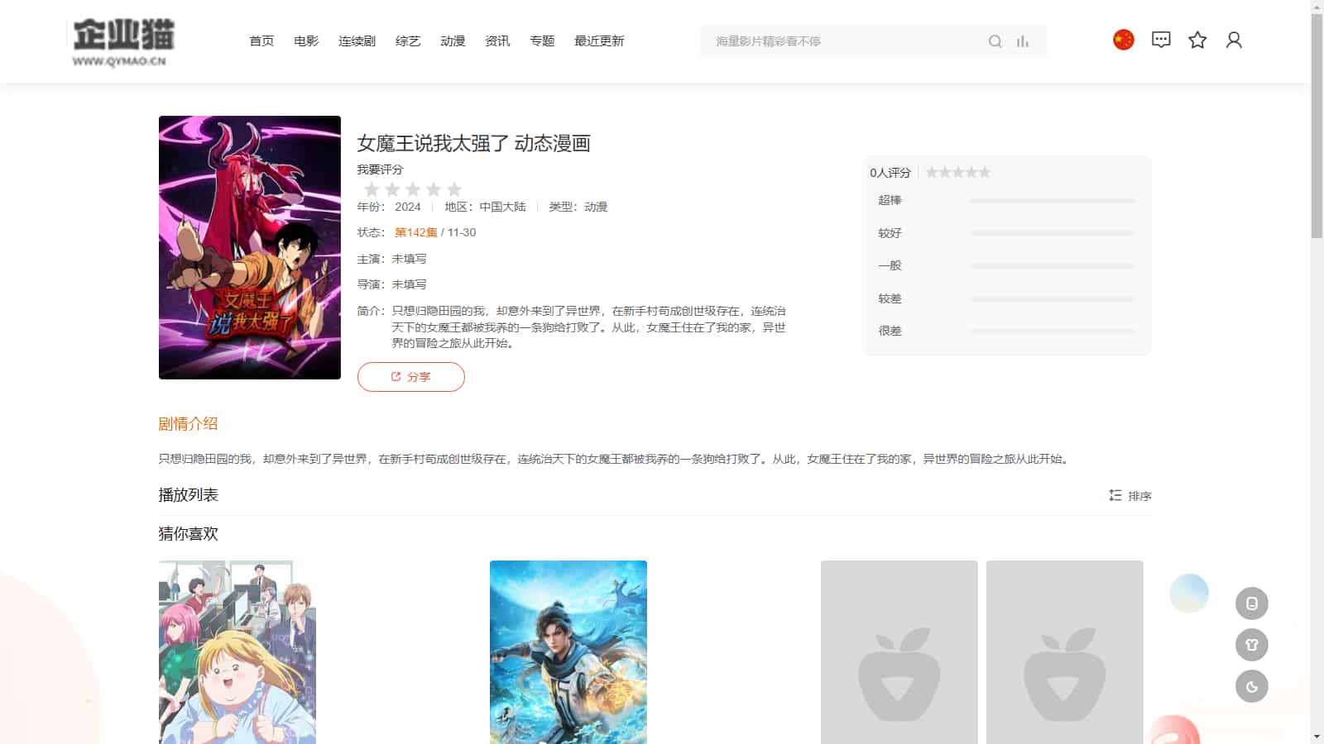Click the 较差 rating bar
This screenshot has height=744, width=1324.
[x=1053, y=298]
